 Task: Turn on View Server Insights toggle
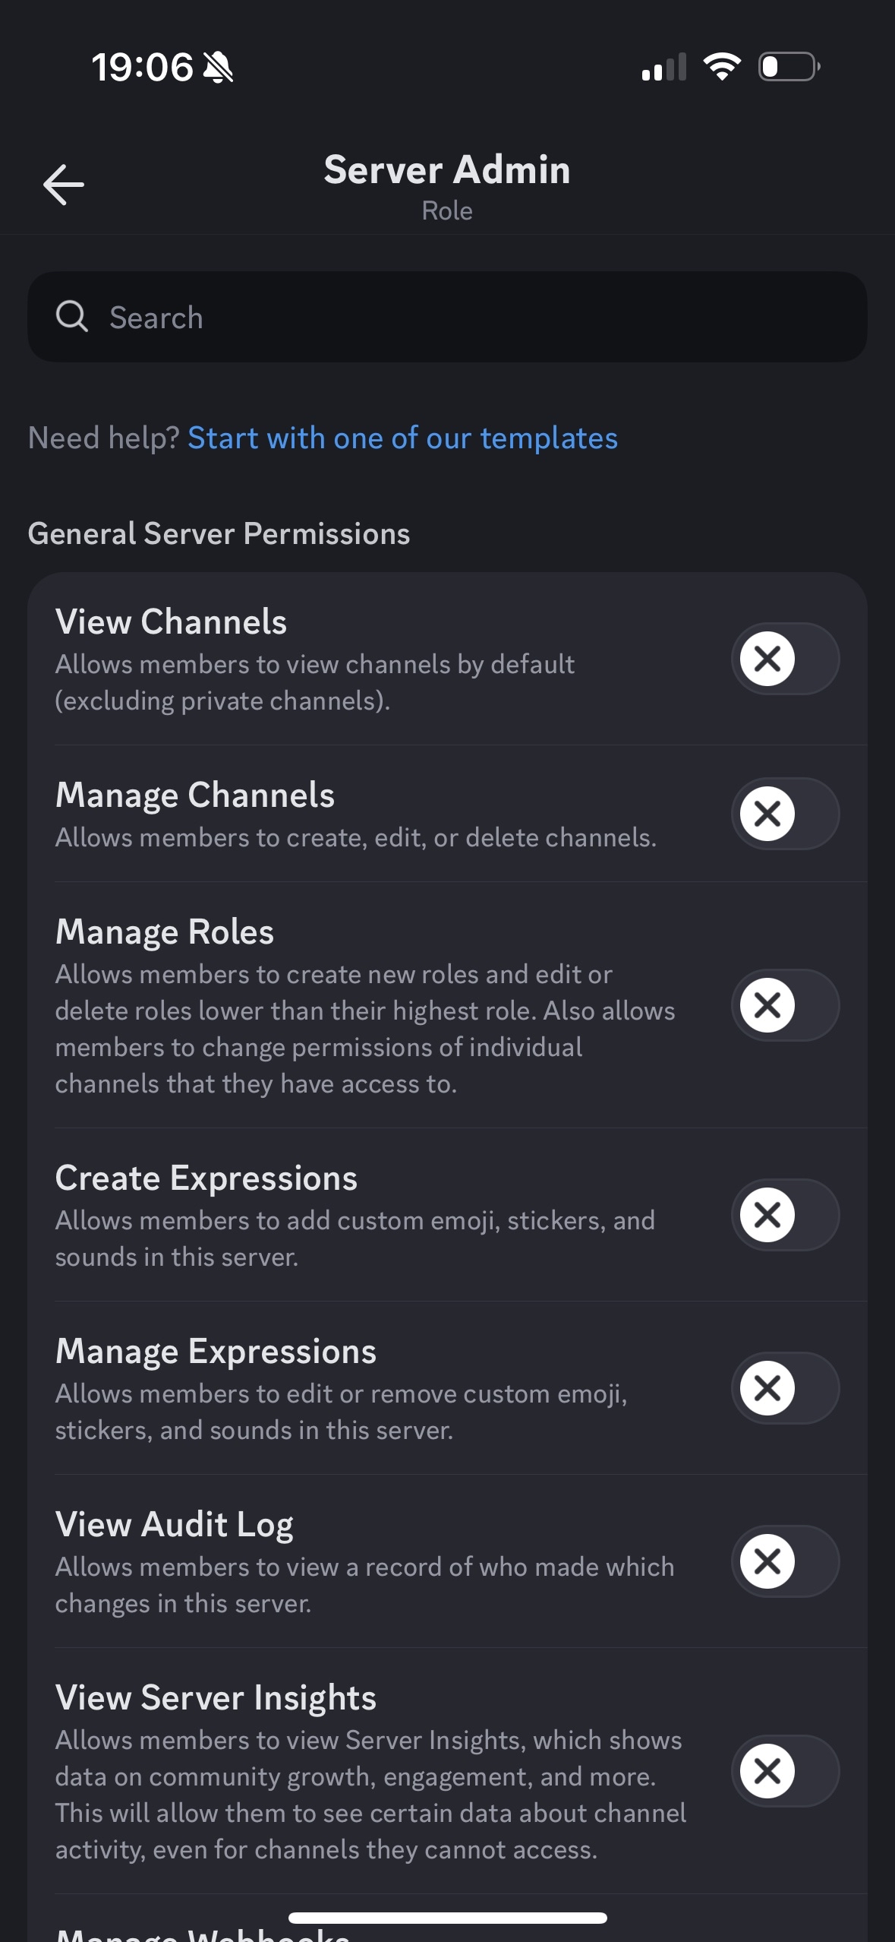coord(785,1771)
